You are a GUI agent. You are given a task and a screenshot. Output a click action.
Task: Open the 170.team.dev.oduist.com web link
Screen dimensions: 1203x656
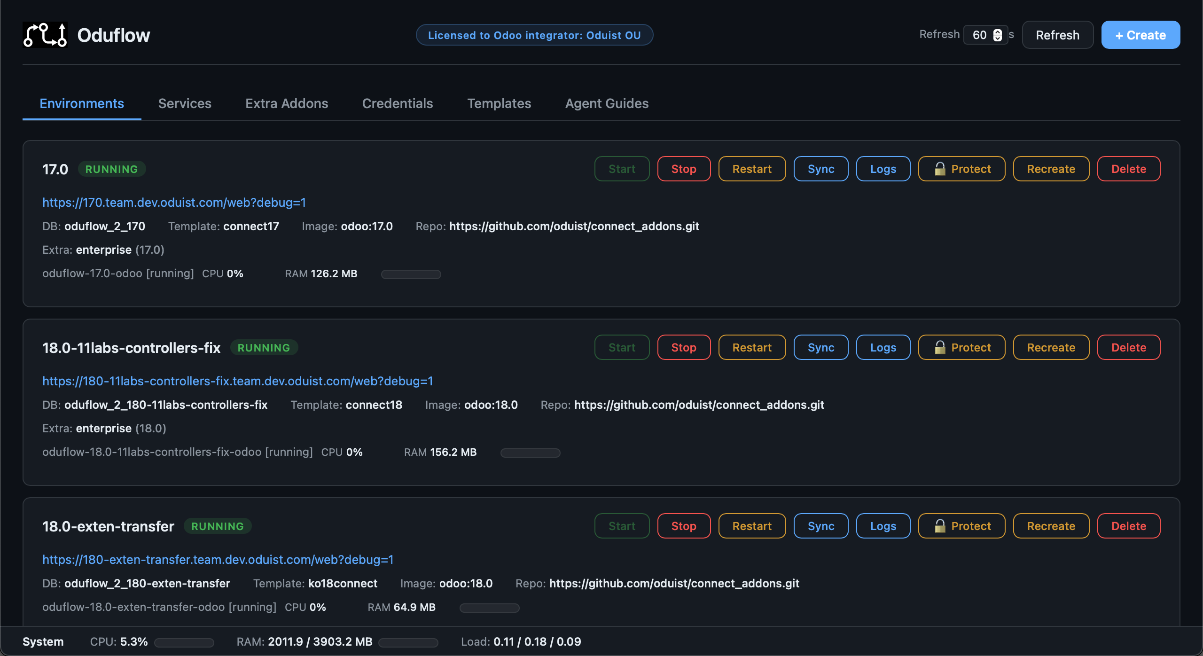pyautogui.click(x=174, y=203)
